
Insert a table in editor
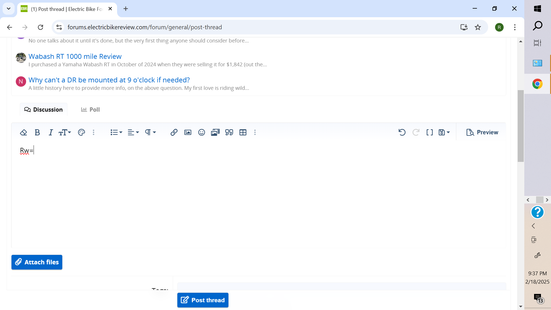[x=243, y=132]
